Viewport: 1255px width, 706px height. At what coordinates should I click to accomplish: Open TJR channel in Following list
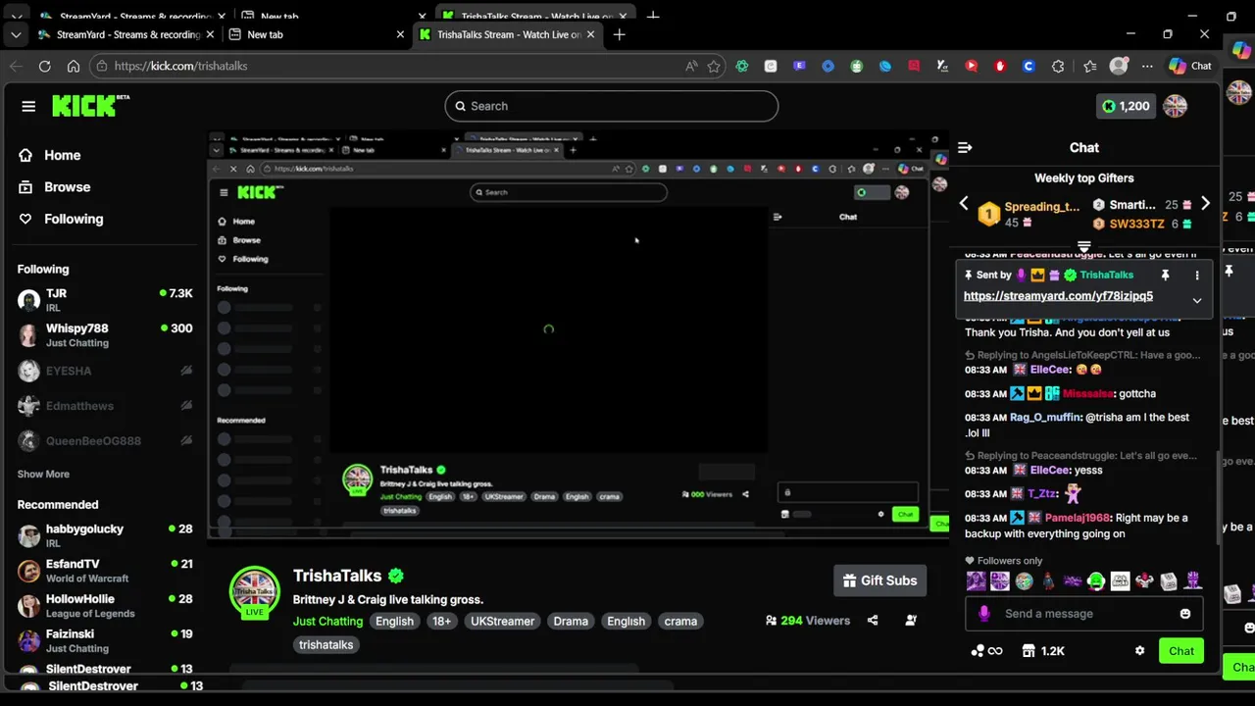tap(105, 300)
